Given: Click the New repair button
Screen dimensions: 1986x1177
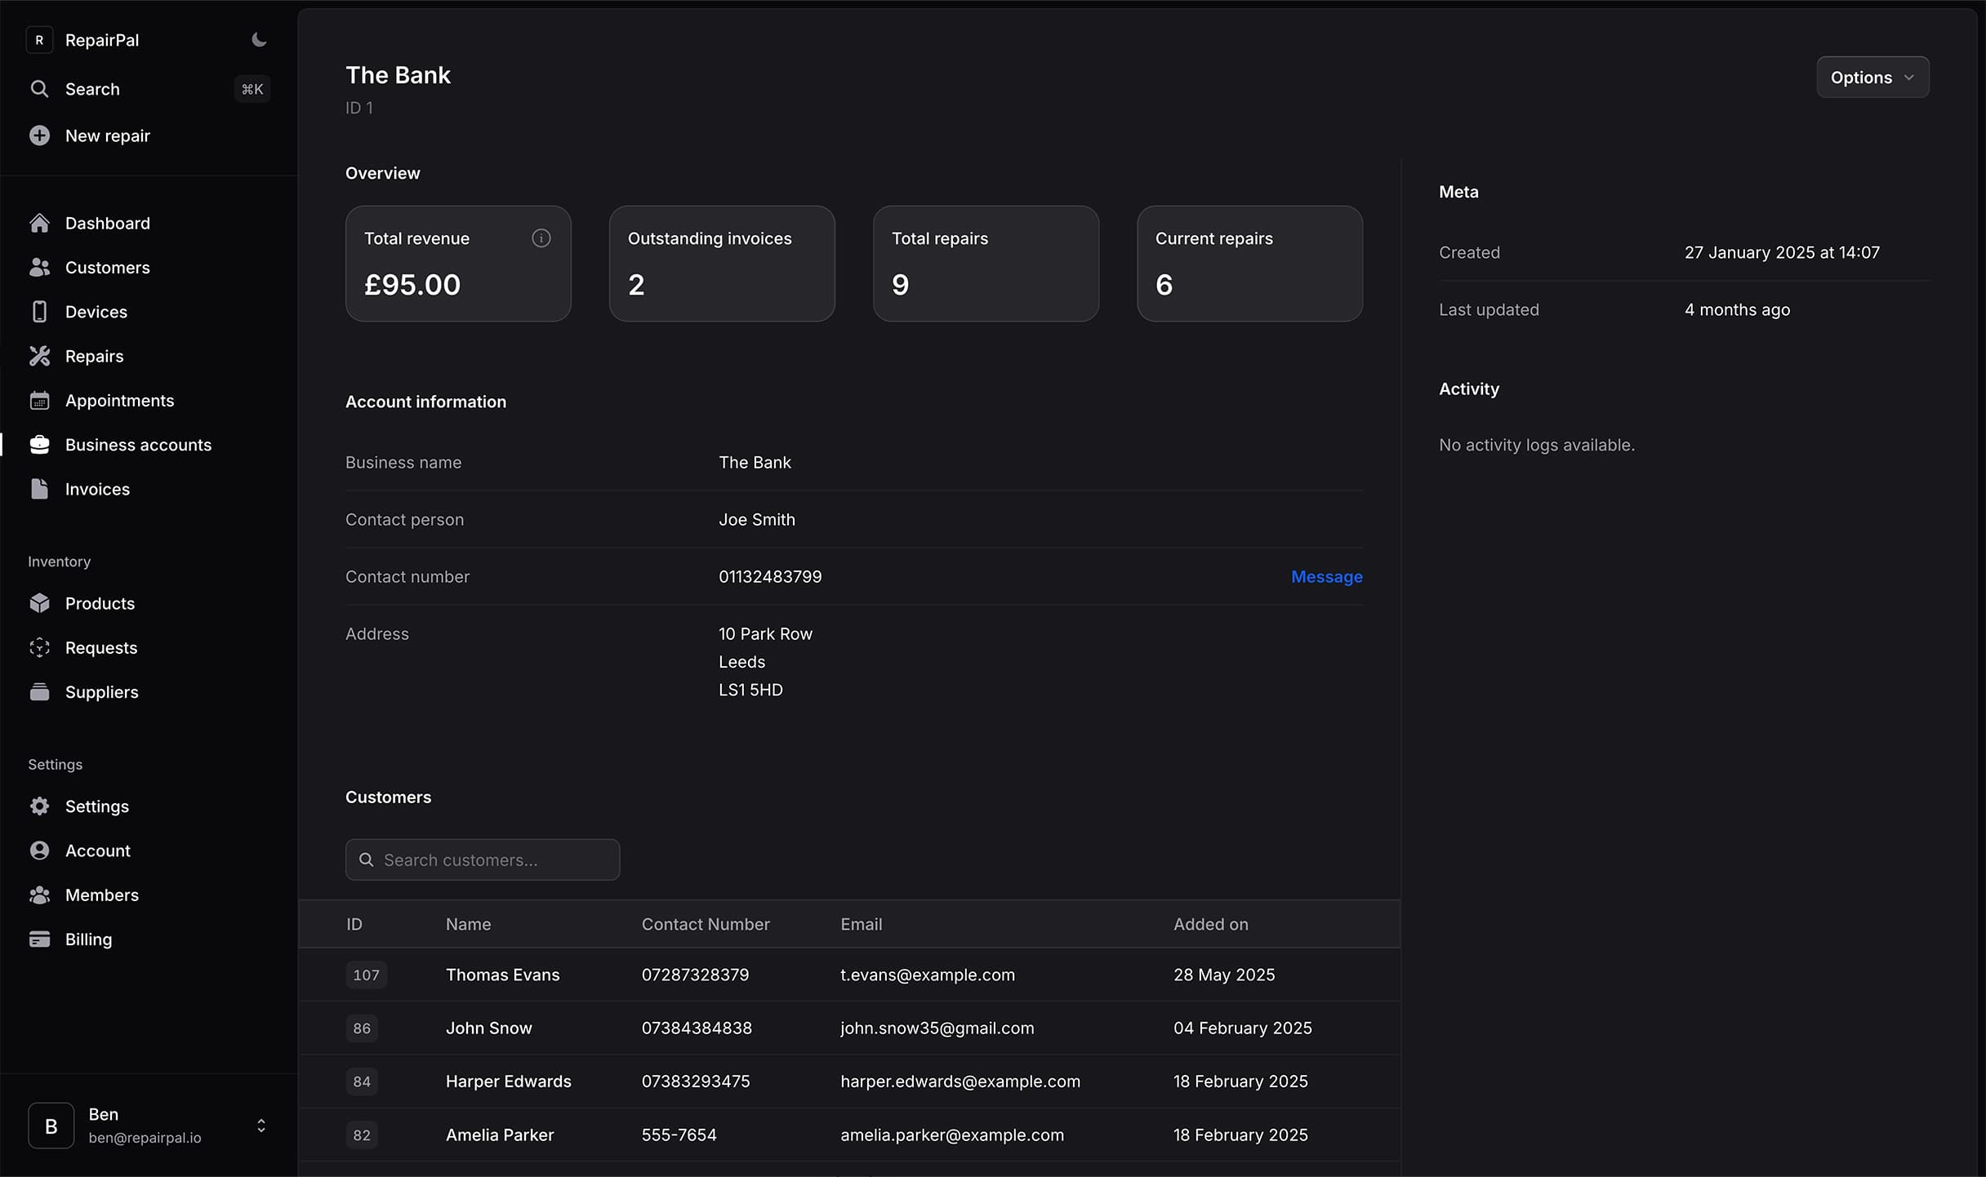Looking at the screenshot, I should pos(108,135).
